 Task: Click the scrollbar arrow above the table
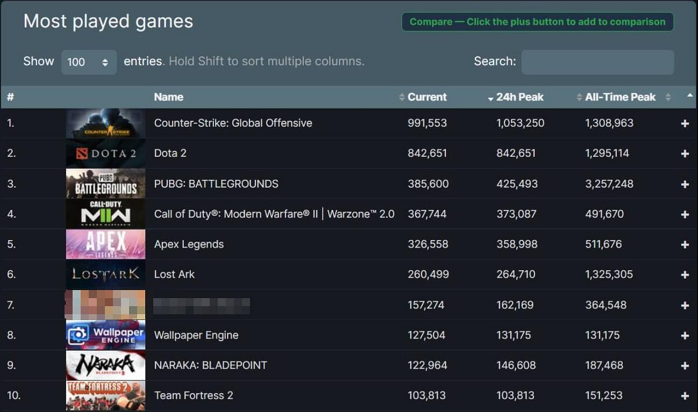[690, 96]
